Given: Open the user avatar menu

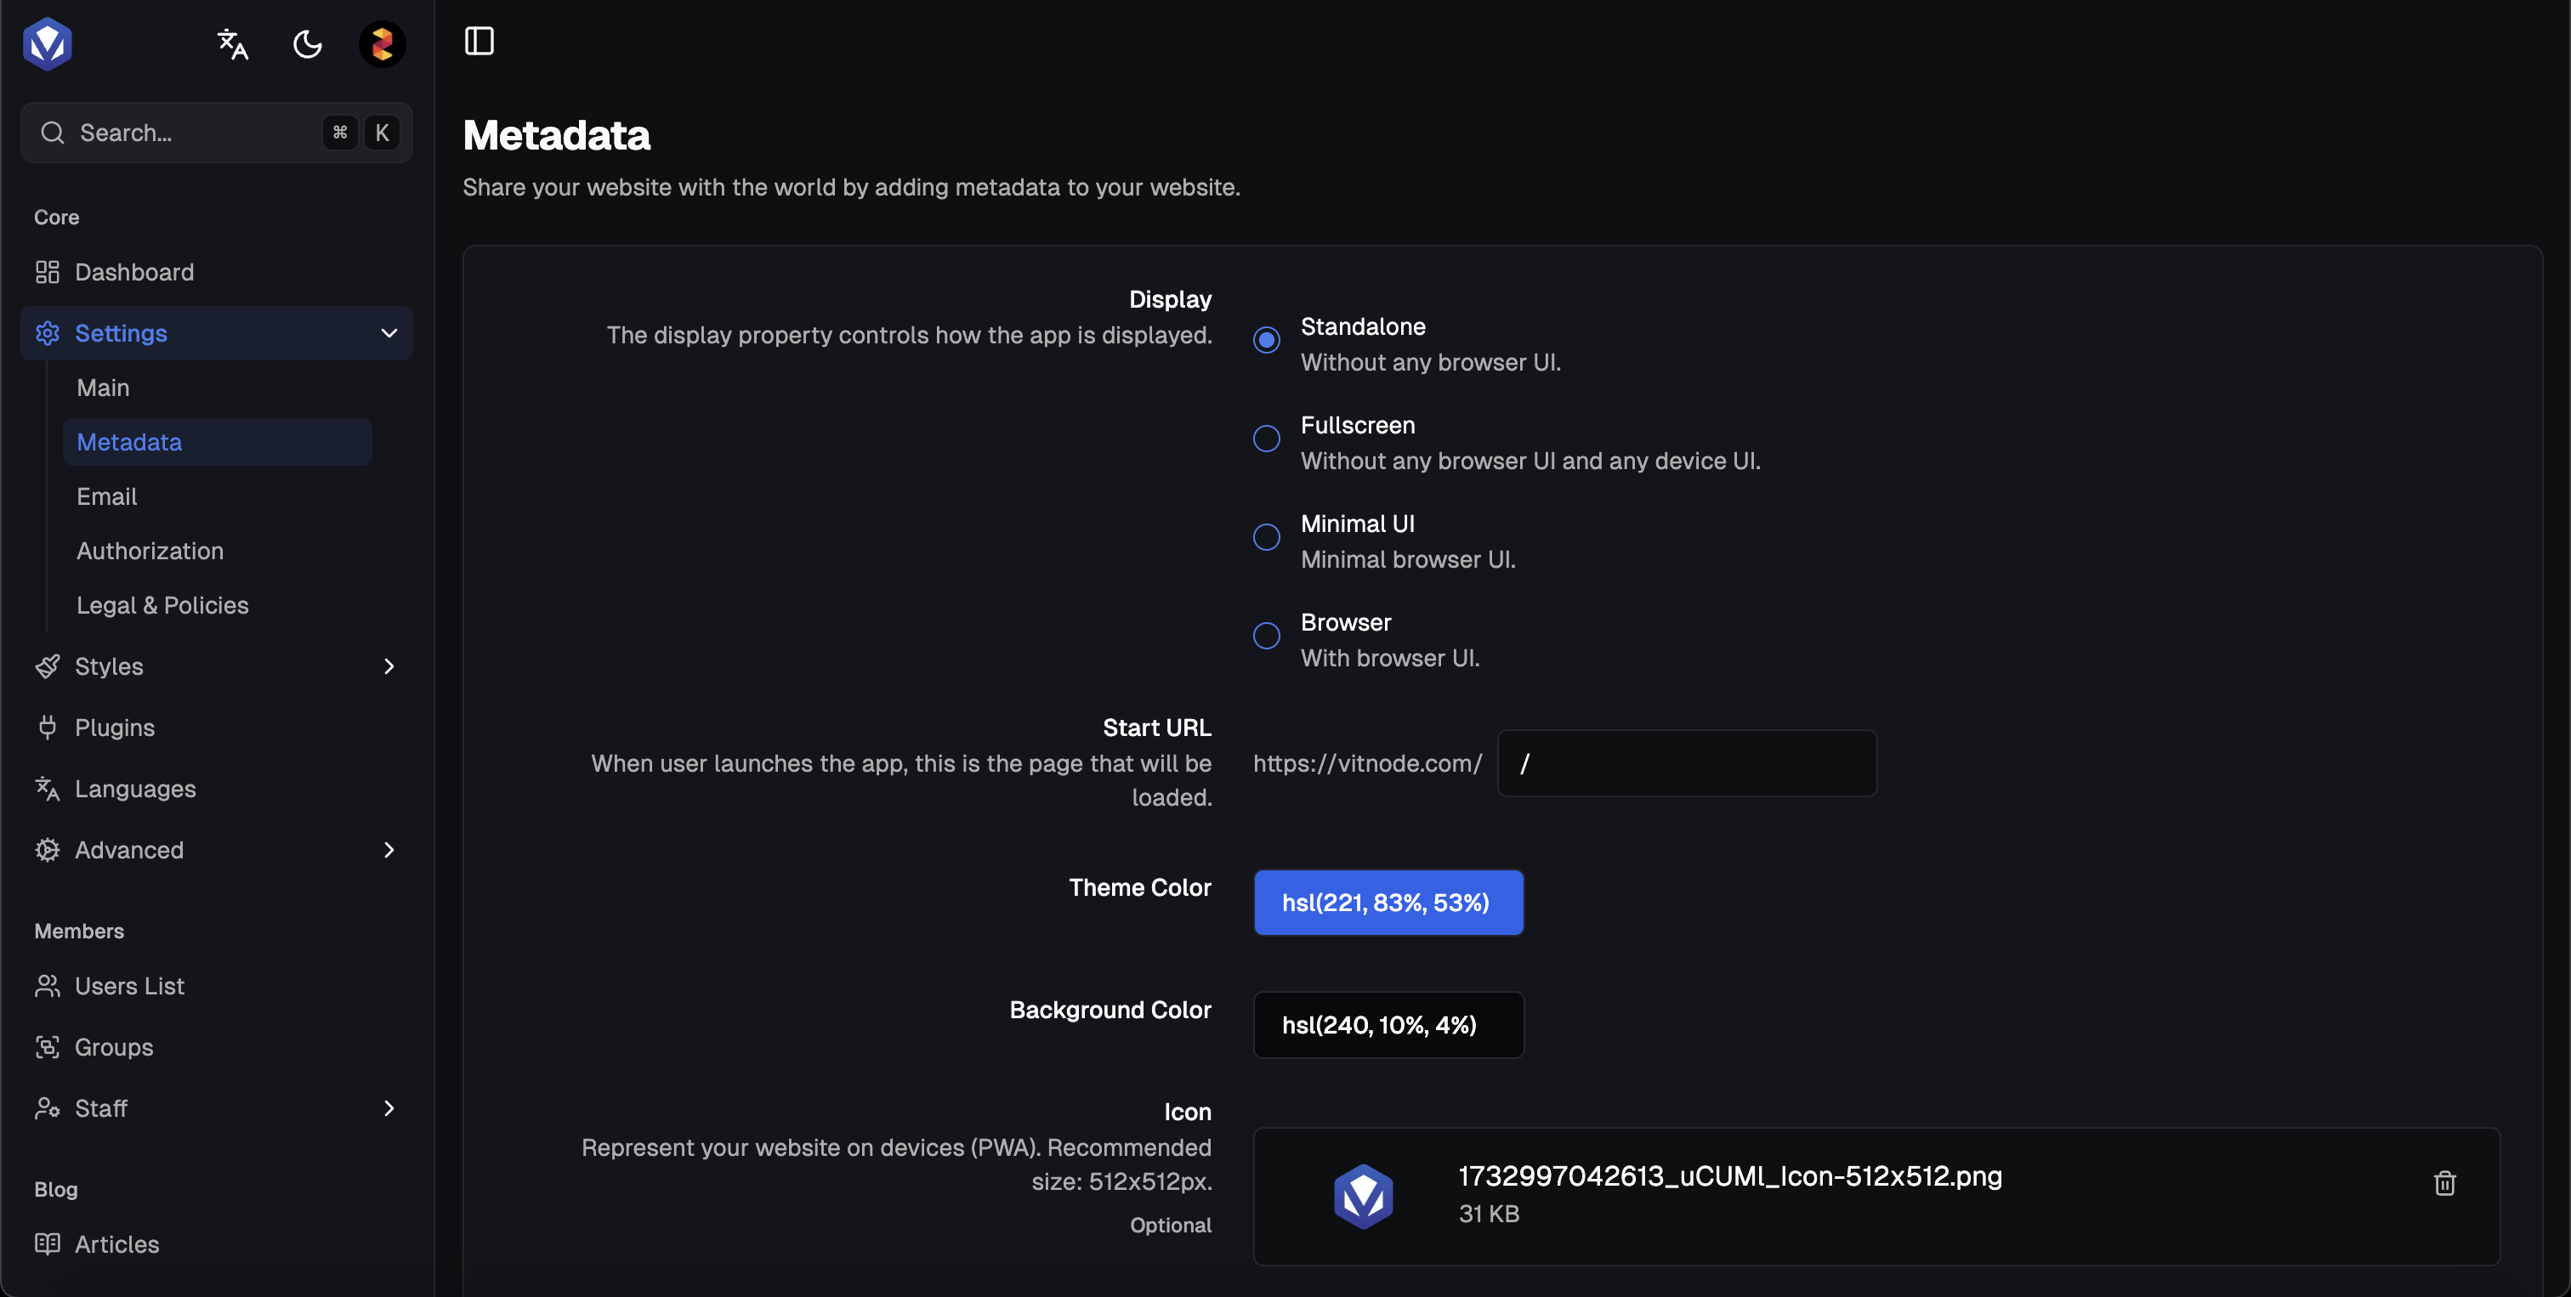Looking at the screenshot, I should point(383,44).
